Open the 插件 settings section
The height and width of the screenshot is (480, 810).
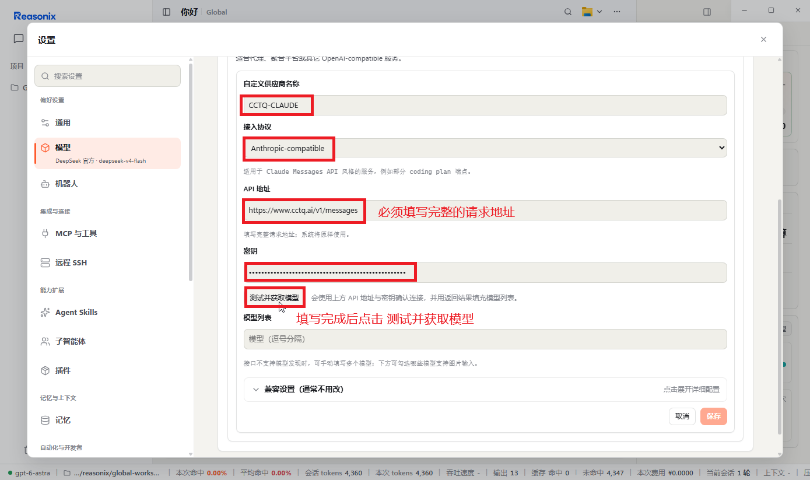[108, 371]
